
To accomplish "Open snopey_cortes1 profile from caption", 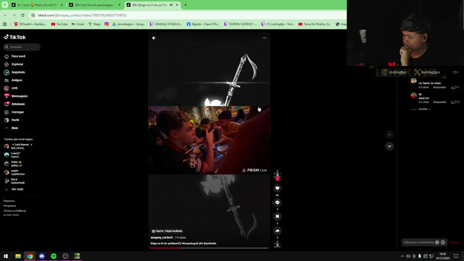I will click(162, 237).
